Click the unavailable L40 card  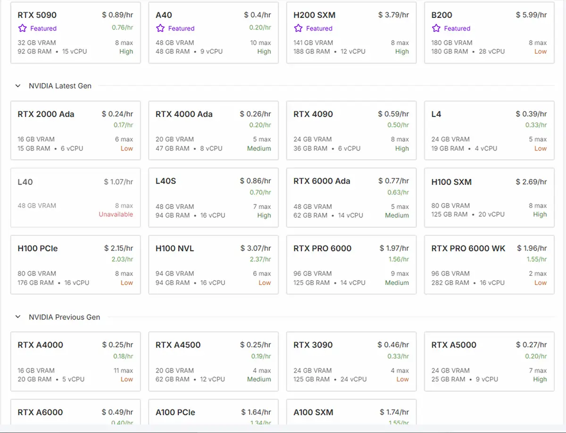75,198
